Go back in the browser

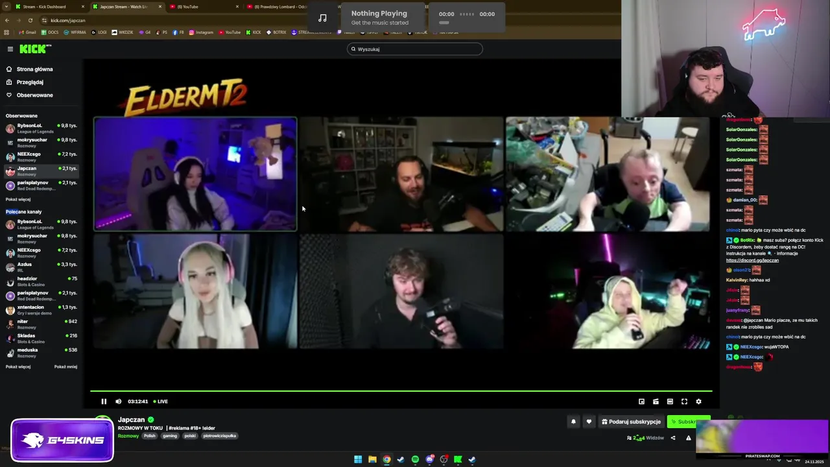tap(7, 20)
